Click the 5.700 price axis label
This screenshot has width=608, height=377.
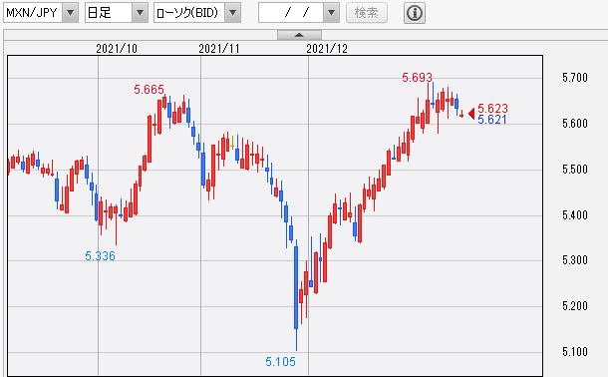click(x=575, y=78)
